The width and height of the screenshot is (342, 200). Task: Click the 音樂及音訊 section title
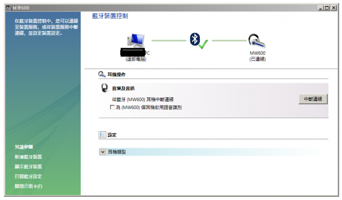tap(123, 88)
